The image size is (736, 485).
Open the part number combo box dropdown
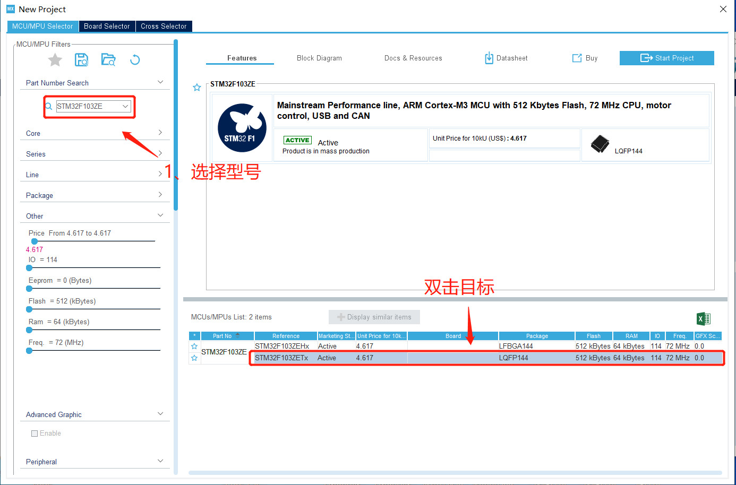point(125,106)
